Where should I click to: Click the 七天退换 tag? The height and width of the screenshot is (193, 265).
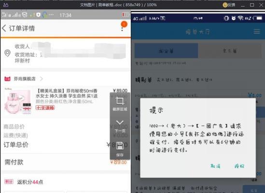[45, 108]
